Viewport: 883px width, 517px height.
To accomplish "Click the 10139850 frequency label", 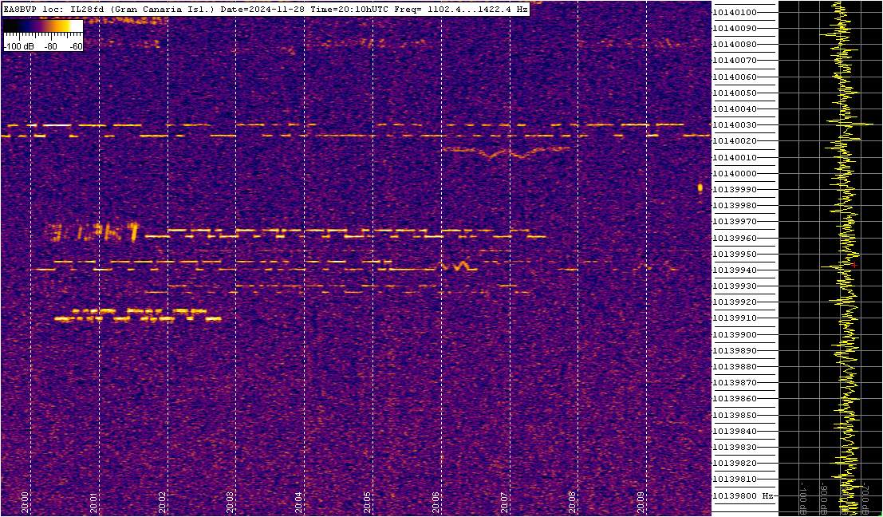I will point(735,416).
